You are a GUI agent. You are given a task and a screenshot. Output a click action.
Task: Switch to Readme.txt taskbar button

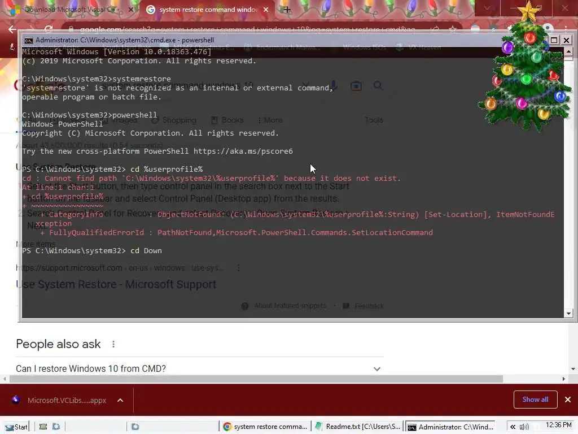point(357,427)
